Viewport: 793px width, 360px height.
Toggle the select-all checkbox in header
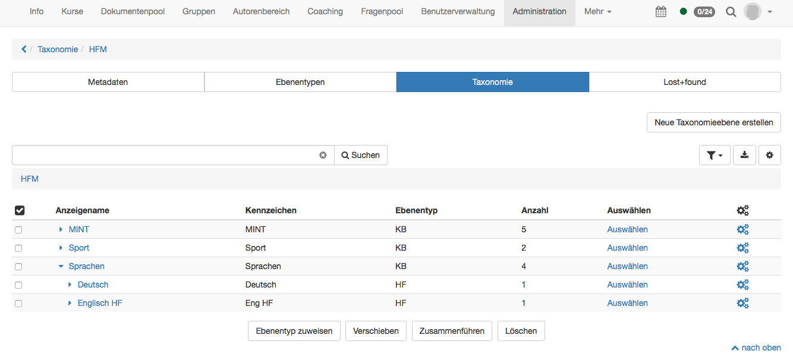click(x=19, y=210)
